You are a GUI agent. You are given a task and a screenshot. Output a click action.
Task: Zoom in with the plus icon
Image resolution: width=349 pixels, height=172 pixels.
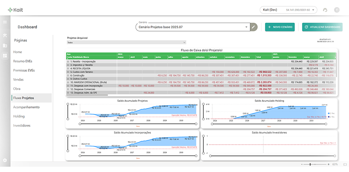click(328, 164)
